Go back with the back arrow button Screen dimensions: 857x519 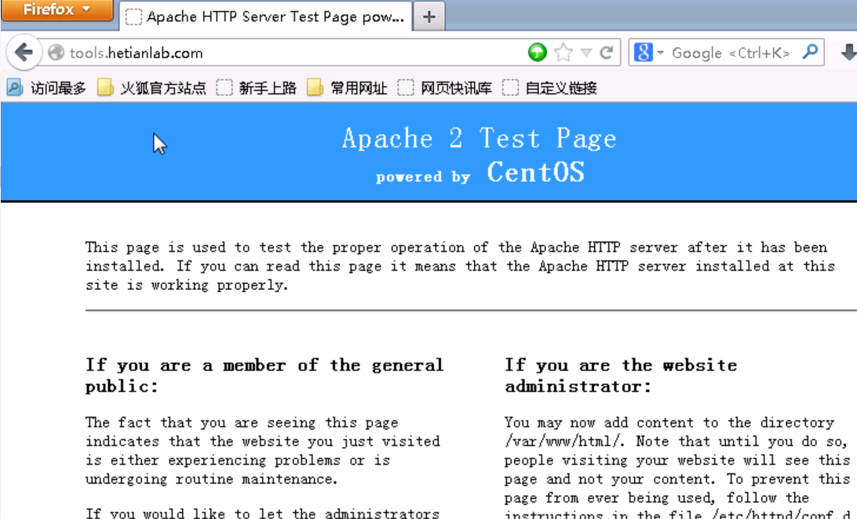pos(24,53)
